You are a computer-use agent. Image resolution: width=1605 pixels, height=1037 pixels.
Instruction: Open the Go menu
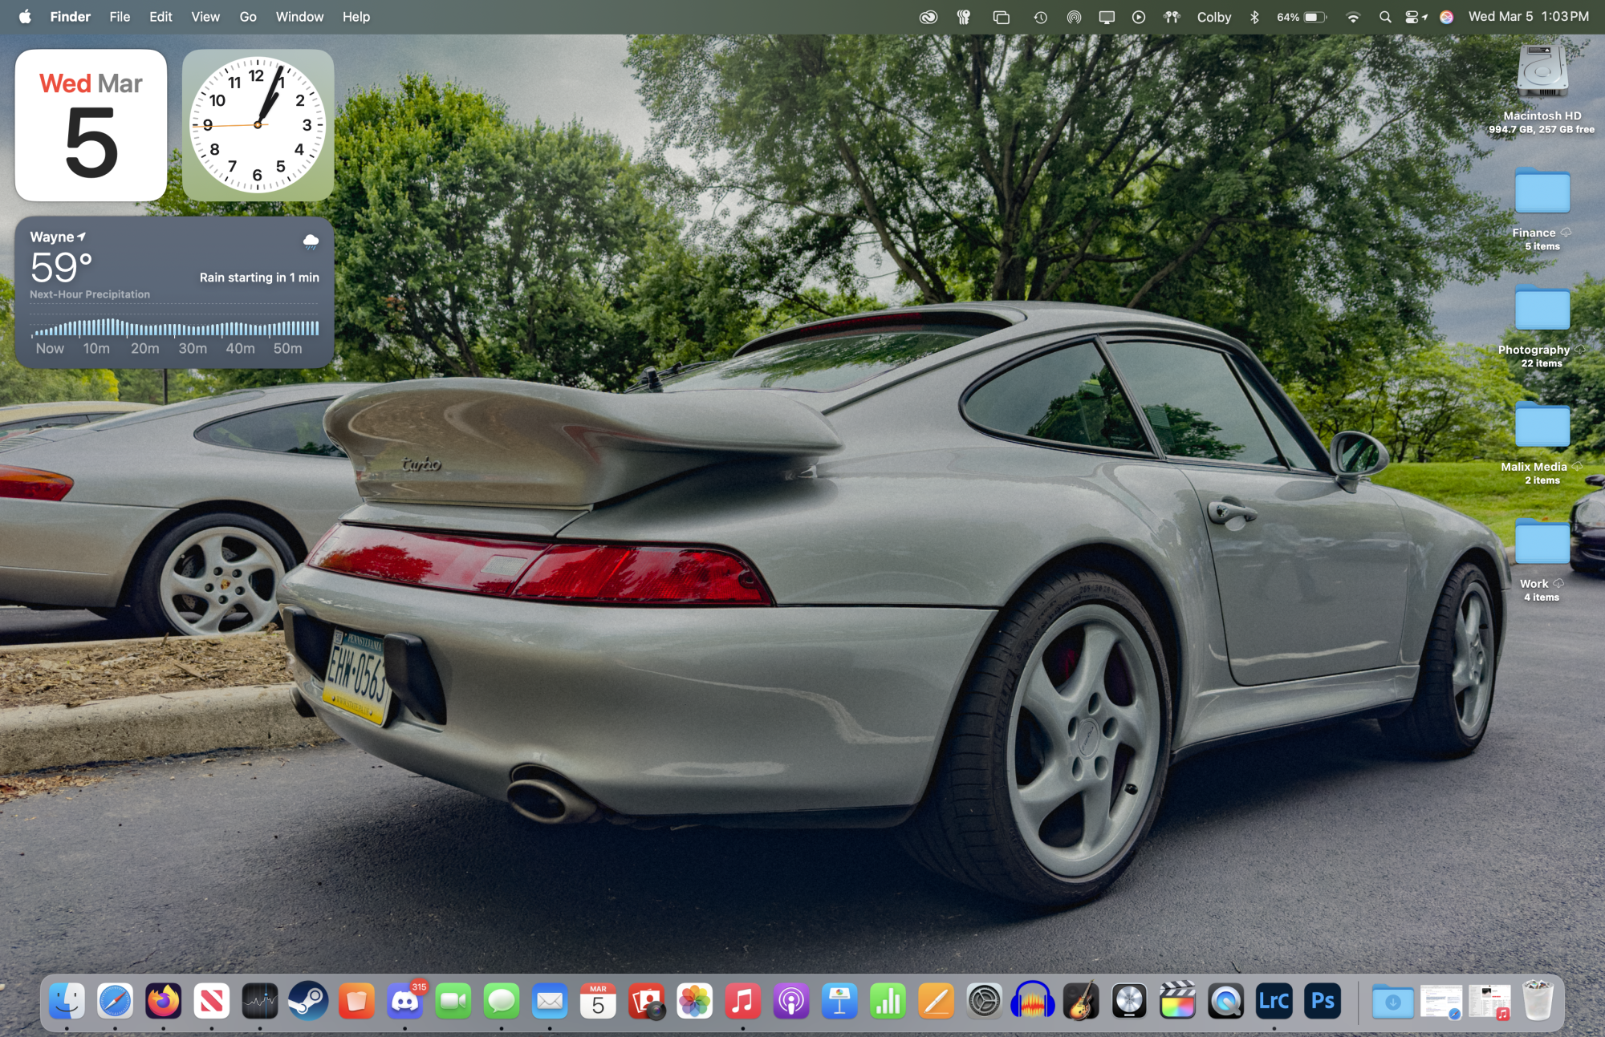[x=248, y=17]
